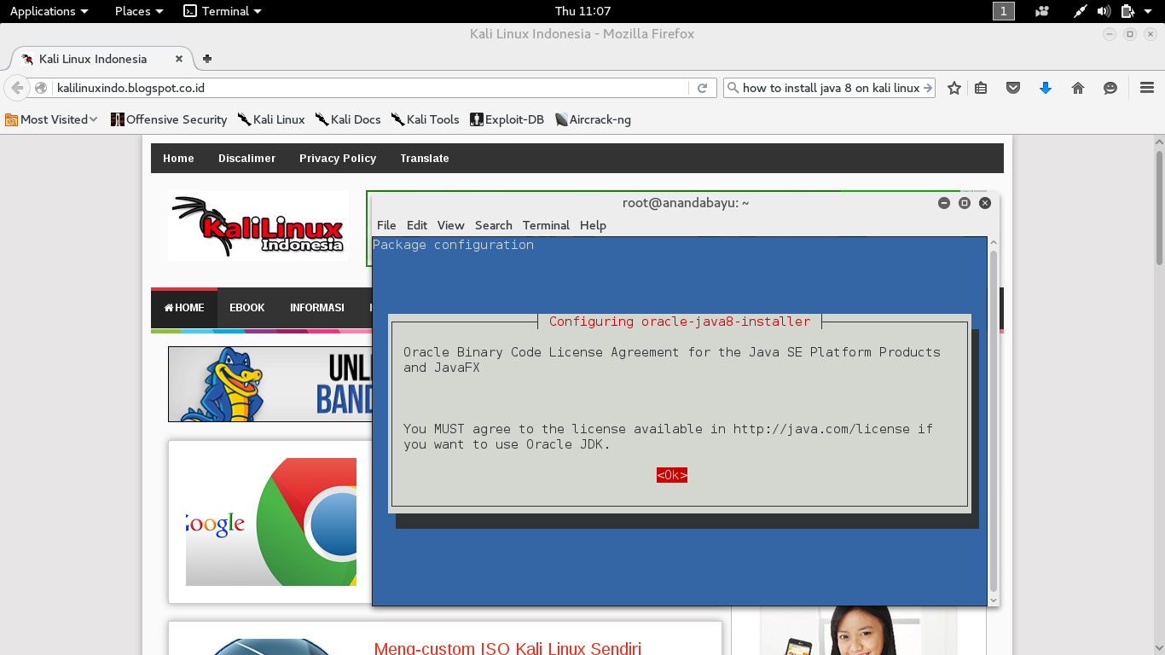Image resolution: width=1165 pixels, height=655 pixels.
Task: Reload the current page in Firefox
Action: (703, 88)
